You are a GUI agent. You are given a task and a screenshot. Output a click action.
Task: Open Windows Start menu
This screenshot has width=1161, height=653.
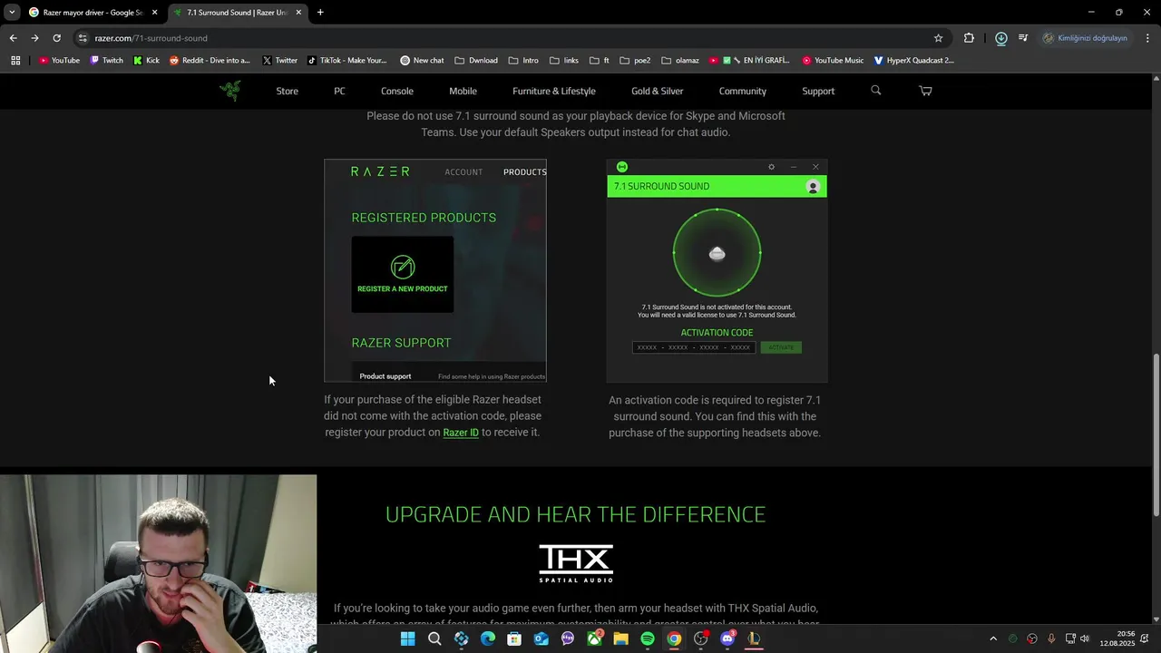408,638
